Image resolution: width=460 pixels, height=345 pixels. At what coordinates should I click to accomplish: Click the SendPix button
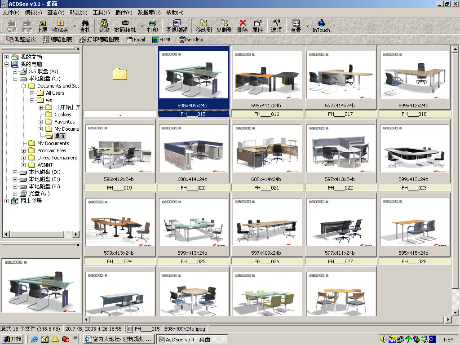191,40
